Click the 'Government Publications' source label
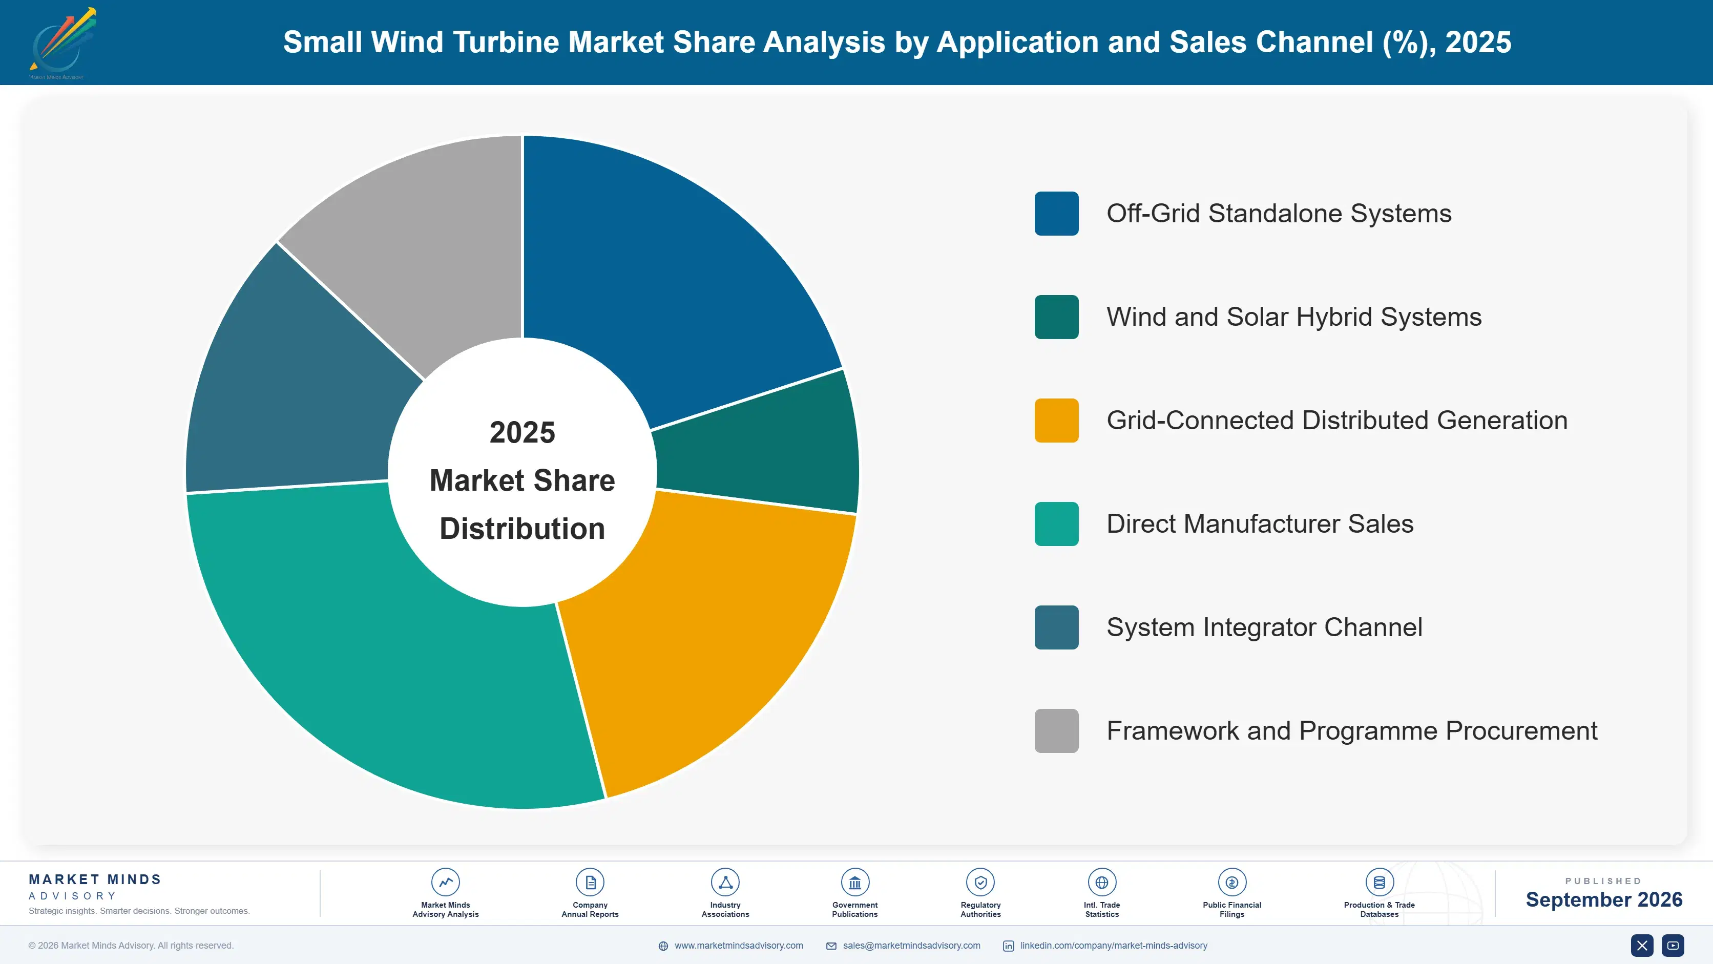 coord(854,910)
